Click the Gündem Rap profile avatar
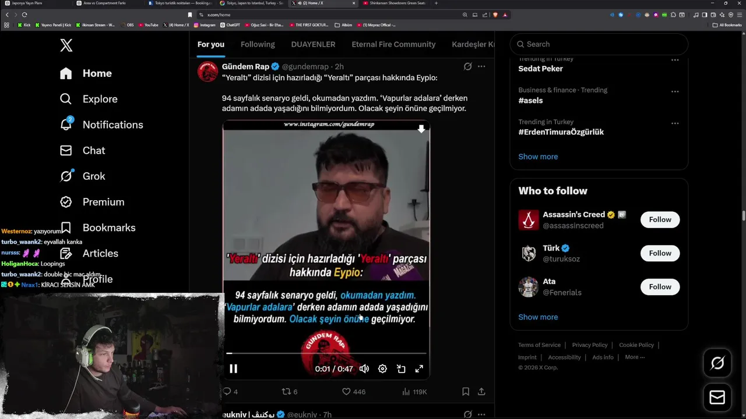The height and width of the screenshot is (419, 746). 208,72
